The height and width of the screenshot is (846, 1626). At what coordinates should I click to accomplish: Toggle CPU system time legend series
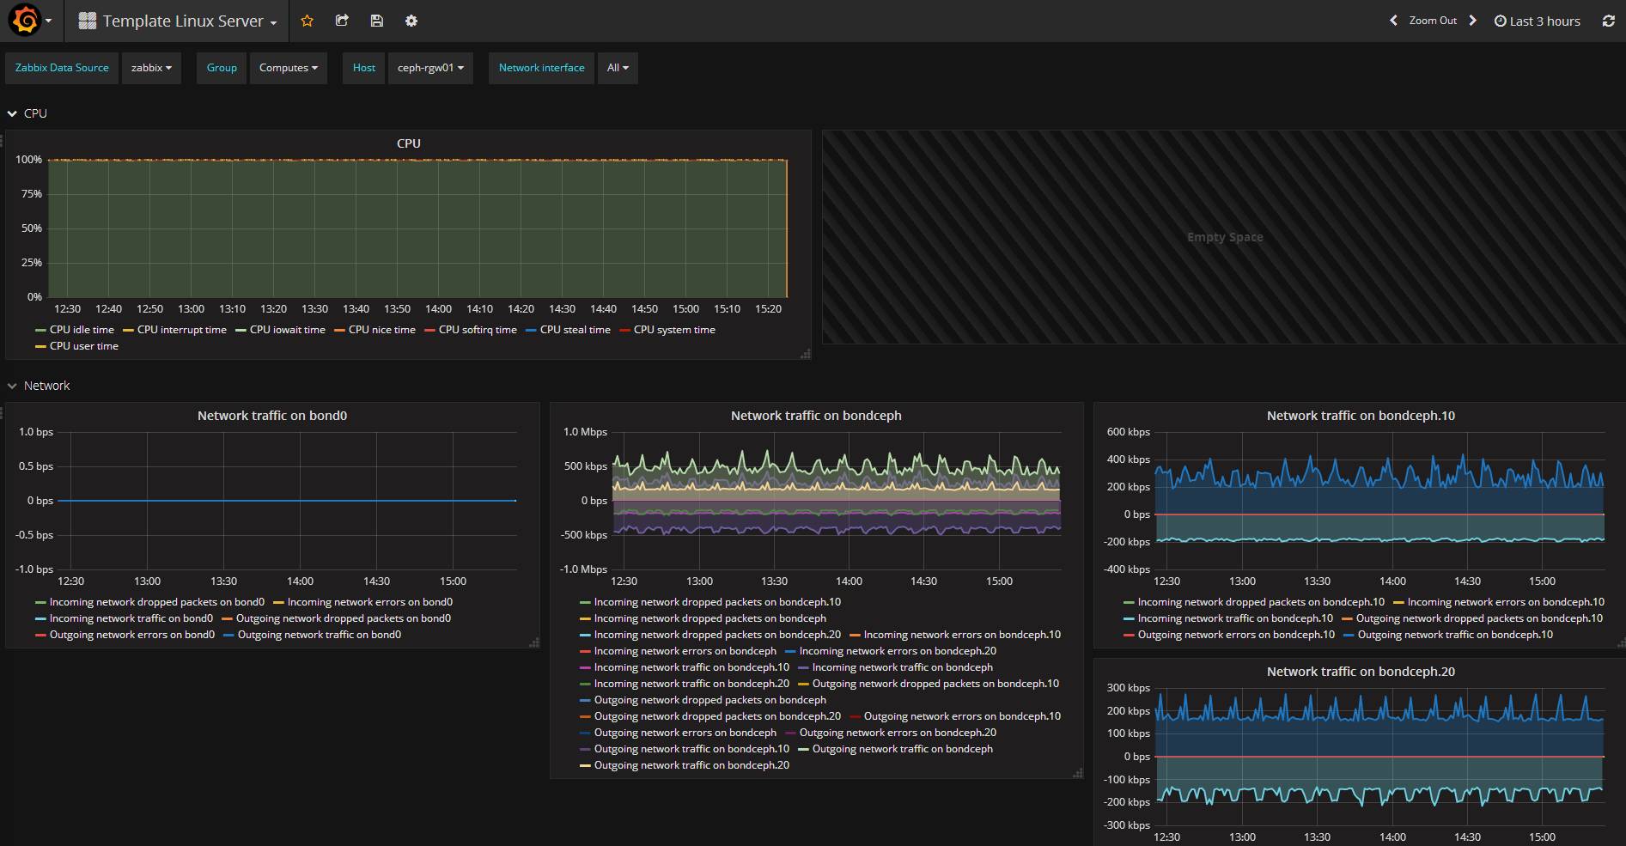tap(674, 330)
